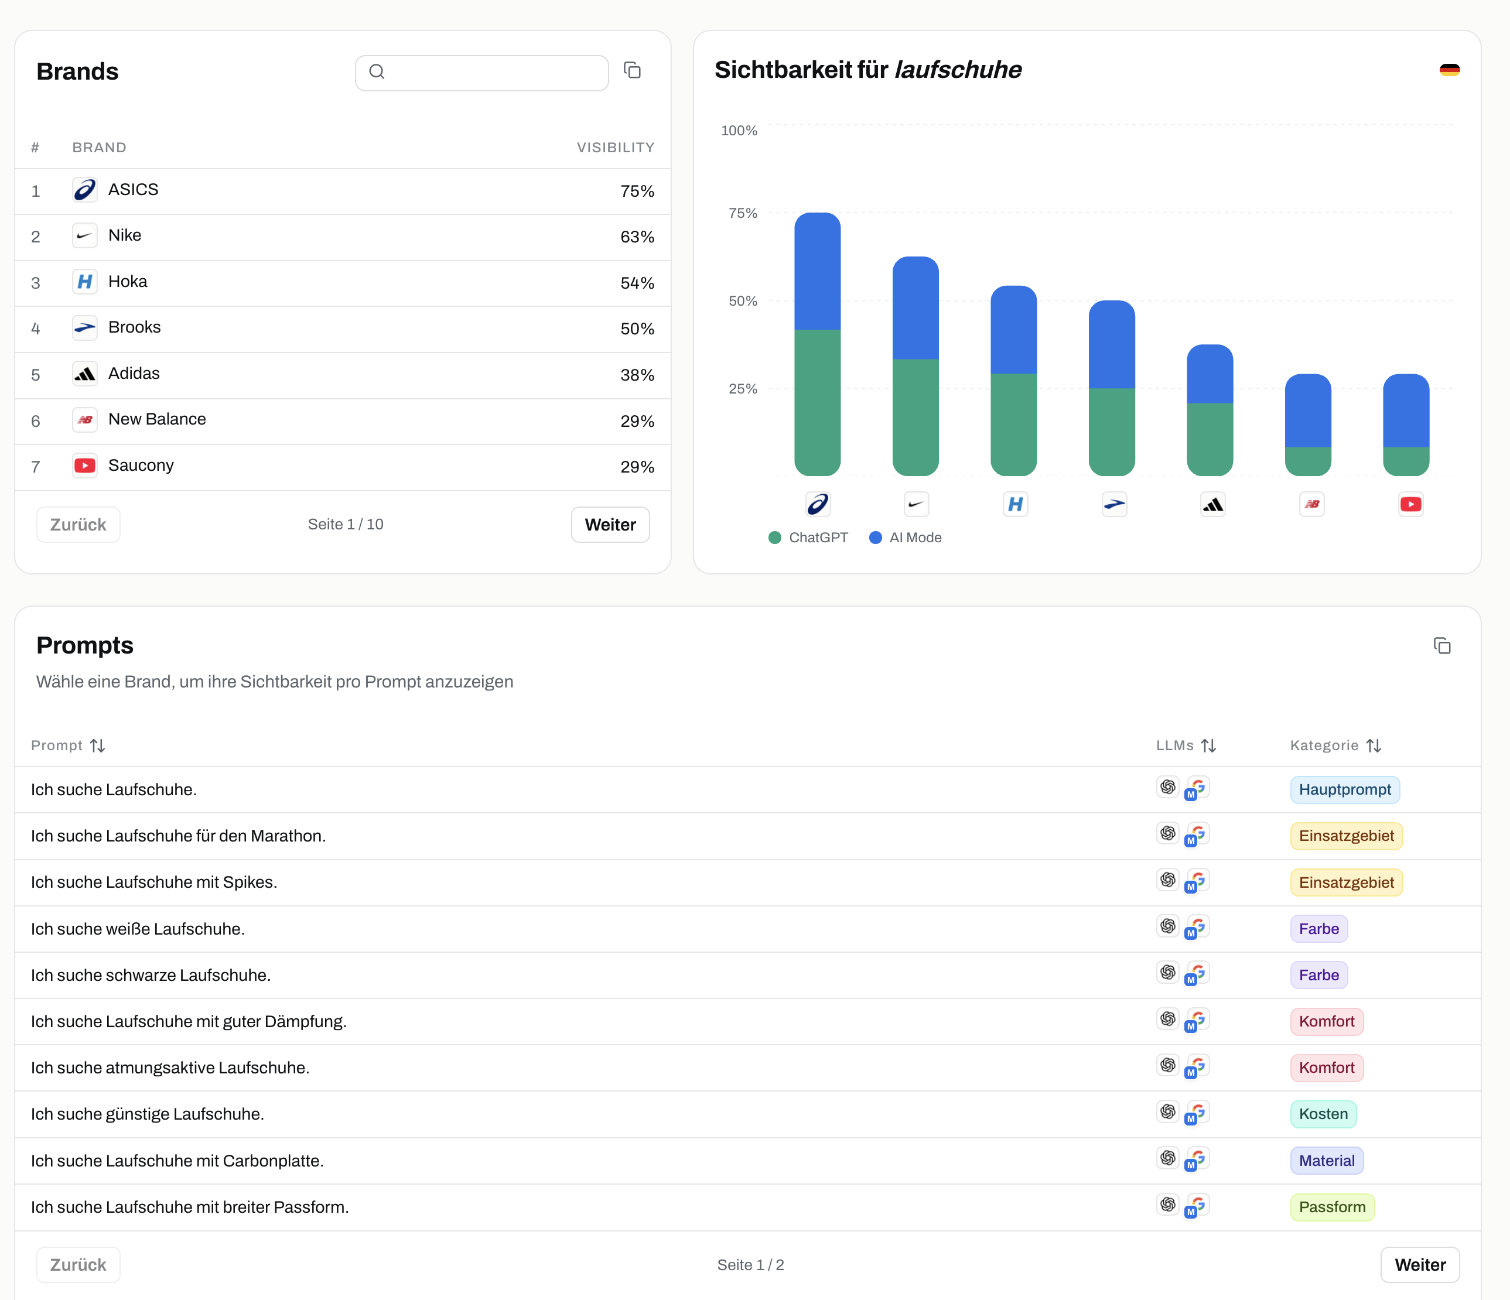
Task: Click the Prompts Zurück button
Action: coord(78,1265)
